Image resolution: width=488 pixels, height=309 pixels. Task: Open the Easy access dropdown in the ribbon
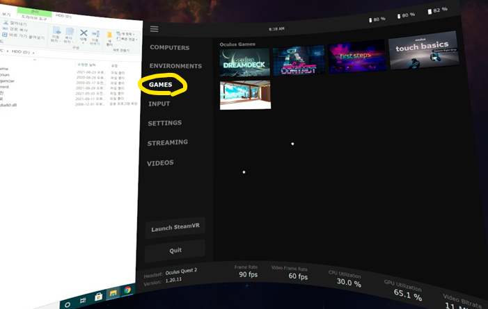(x=127, y=40)
